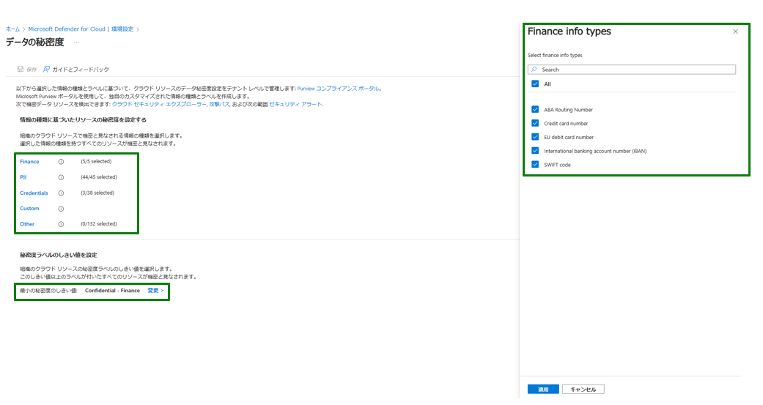
Task: Click the search magnifier icon in the panel
Action: click(534, 70)
